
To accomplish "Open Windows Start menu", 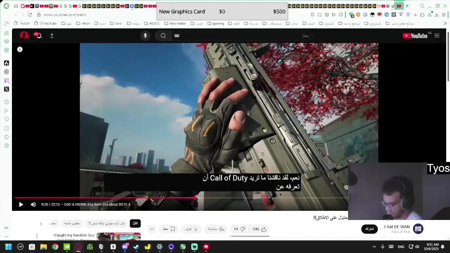I will (8, 247).
